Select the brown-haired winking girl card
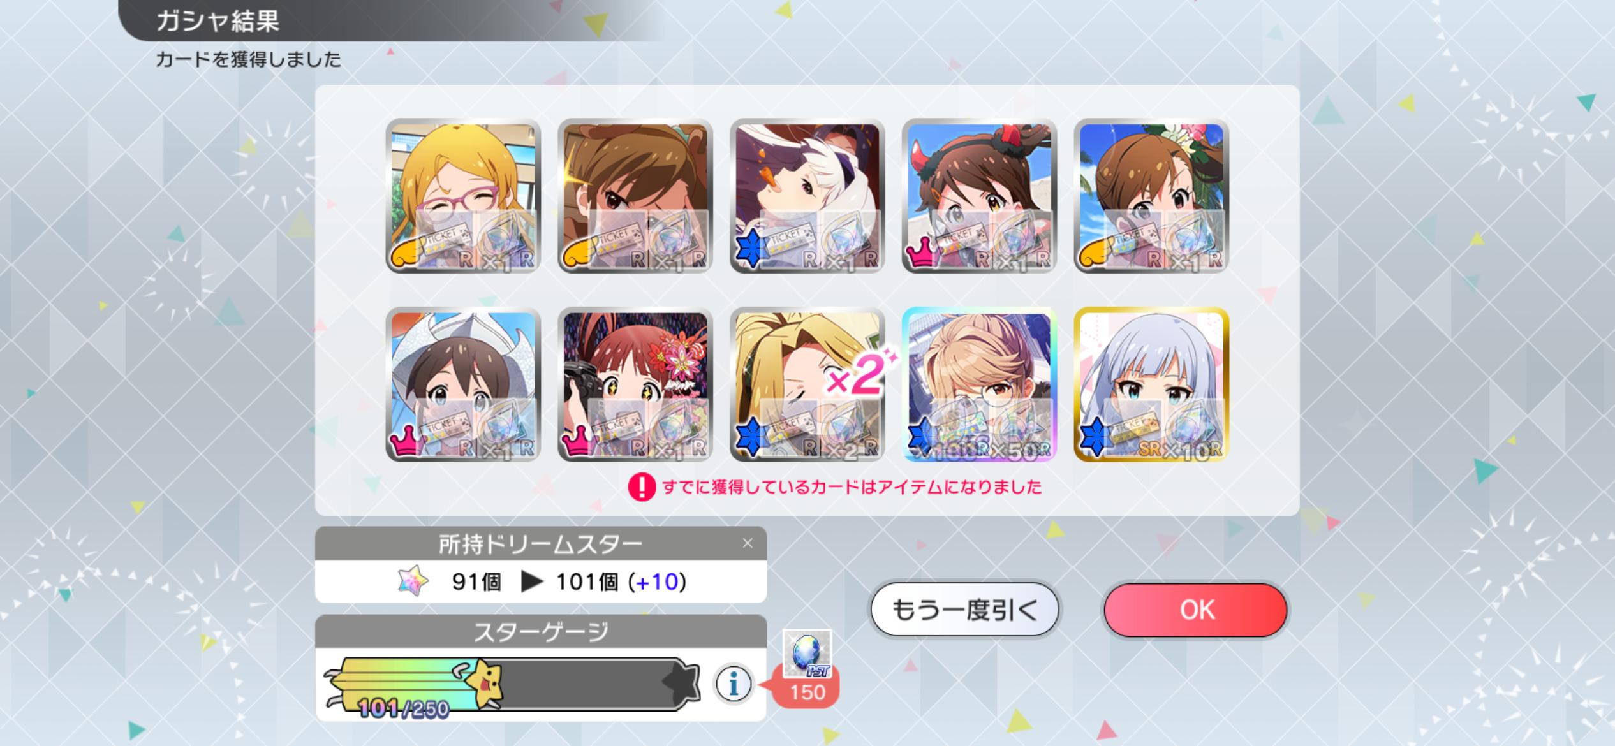 click(635, 196)
